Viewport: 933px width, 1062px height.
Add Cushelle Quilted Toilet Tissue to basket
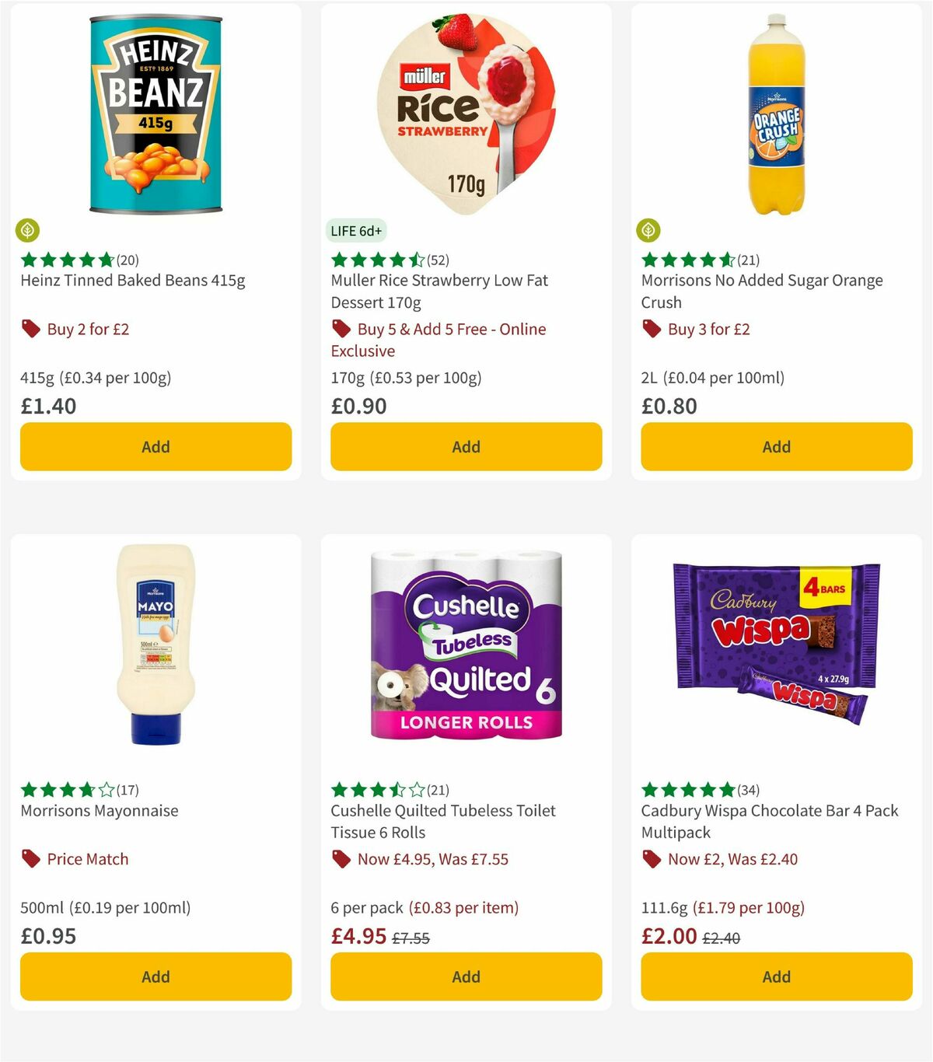tap(465, 976)
